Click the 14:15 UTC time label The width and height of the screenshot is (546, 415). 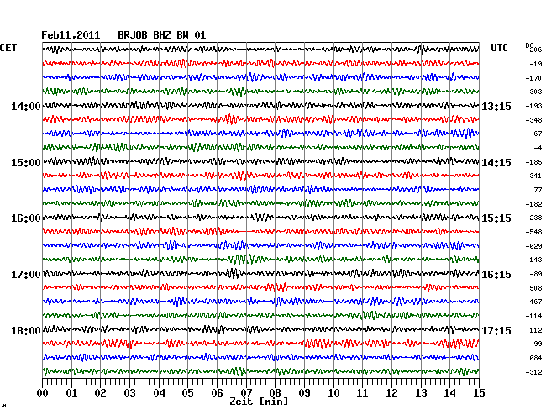coord(496,163)
